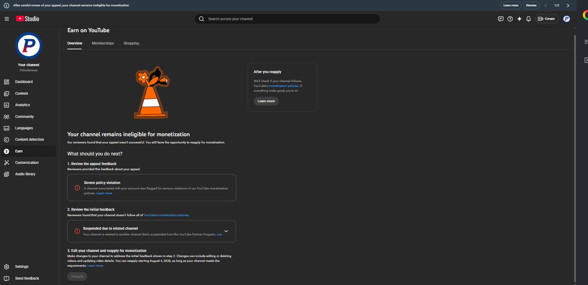The image size is (588, 285).
Task: Click the PoliceScenes channel name
Action: coord(28,70)
